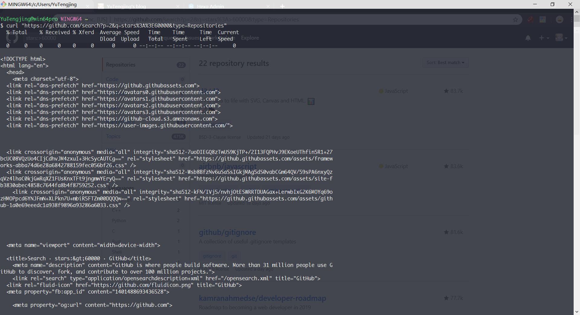The image size is (580, 315).
Task: Click the 'Roadmap to becoming a web developer' description
Action: [255, 307]
